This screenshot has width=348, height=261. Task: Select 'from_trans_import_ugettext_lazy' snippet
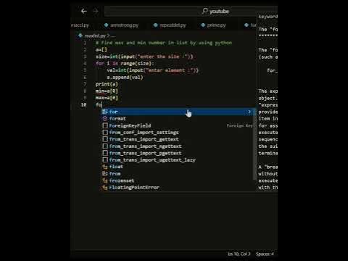[178, 160]
